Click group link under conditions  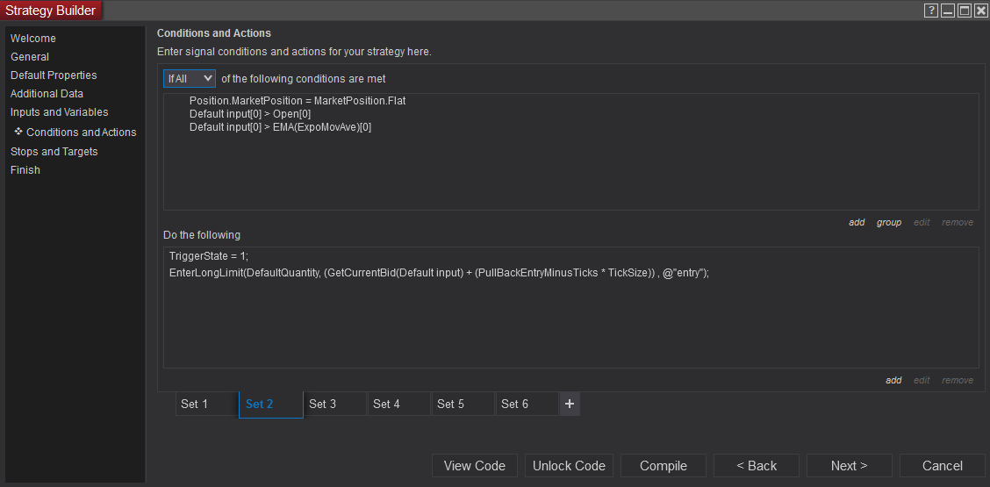888,223
